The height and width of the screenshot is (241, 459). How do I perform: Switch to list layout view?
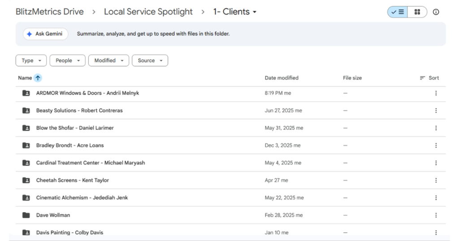(x=397, y=12)
